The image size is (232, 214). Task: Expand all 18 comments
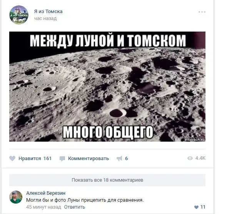107,180
